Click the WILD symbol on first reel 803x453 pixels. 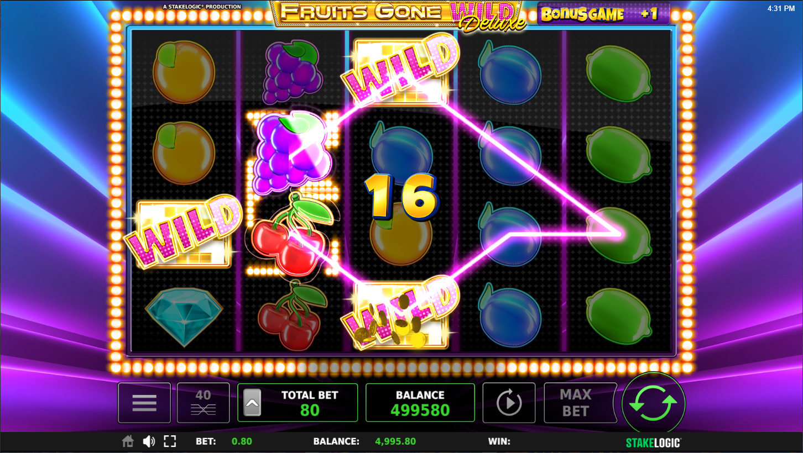(184, 233)
